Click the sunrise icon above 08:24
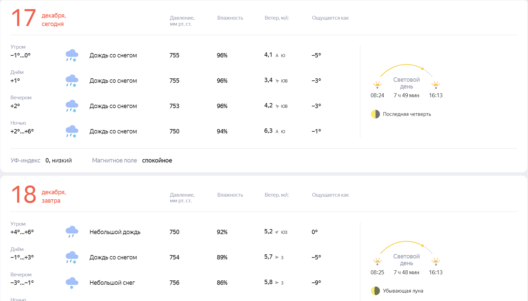Image resolution: width=528 pixels, height=301 pixels. click(377, 84)
